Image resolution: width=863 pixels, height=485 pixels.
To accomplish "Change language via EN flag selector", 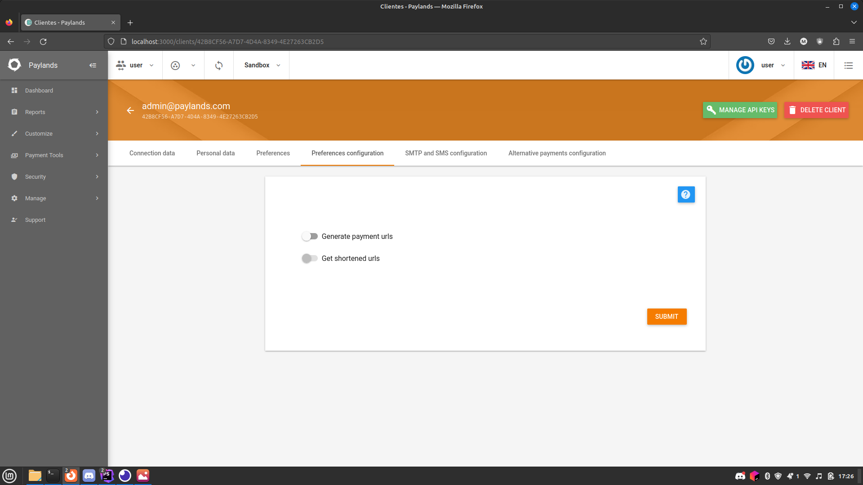I will click(814, 65).
